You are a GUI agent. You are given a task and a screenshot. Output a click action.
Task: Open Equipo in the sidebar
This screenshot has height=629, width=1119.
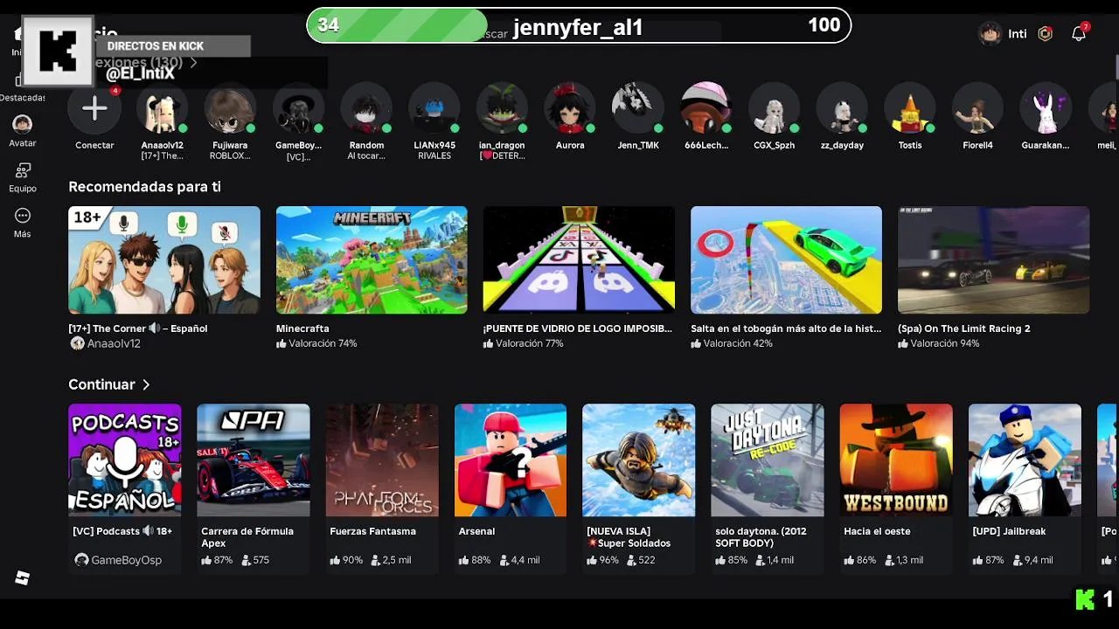tap(23, 177)
